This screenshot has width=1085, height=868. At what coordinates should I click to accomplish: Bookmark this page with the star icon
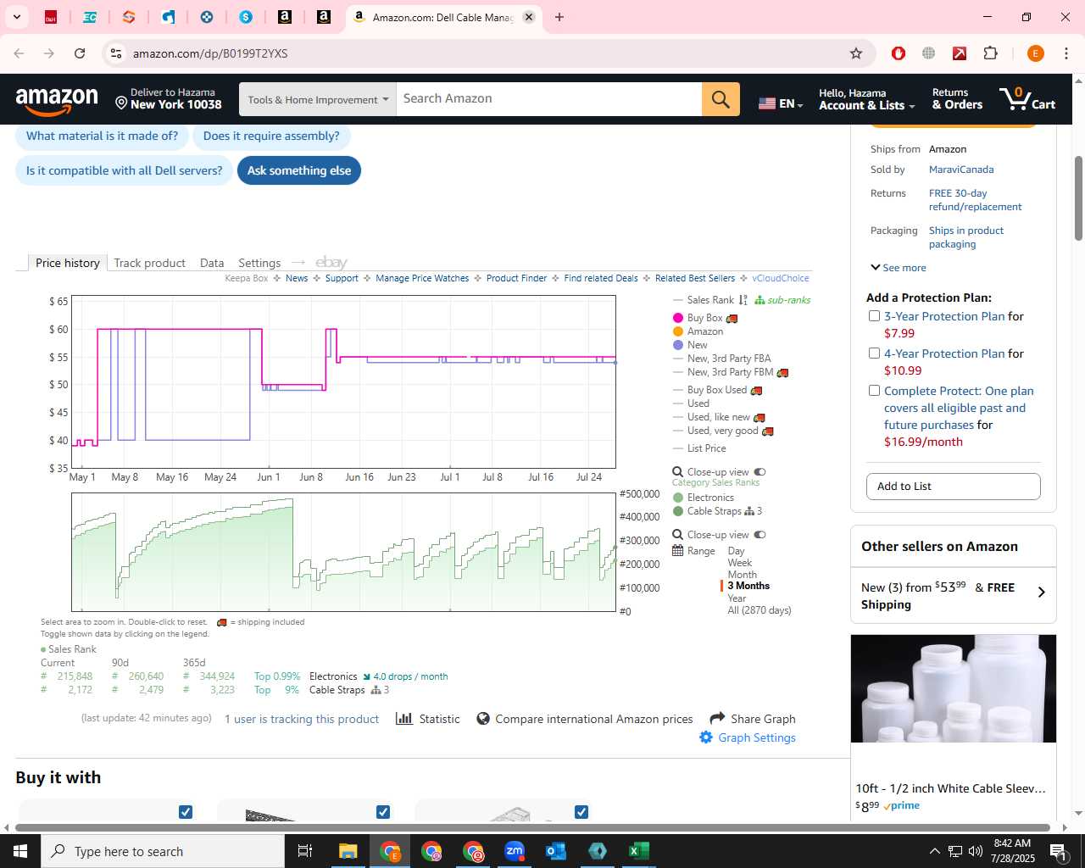tap(856, 53)
